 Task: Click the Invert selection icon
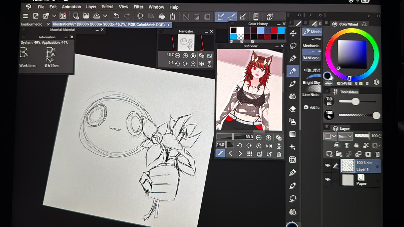point(197,16)
